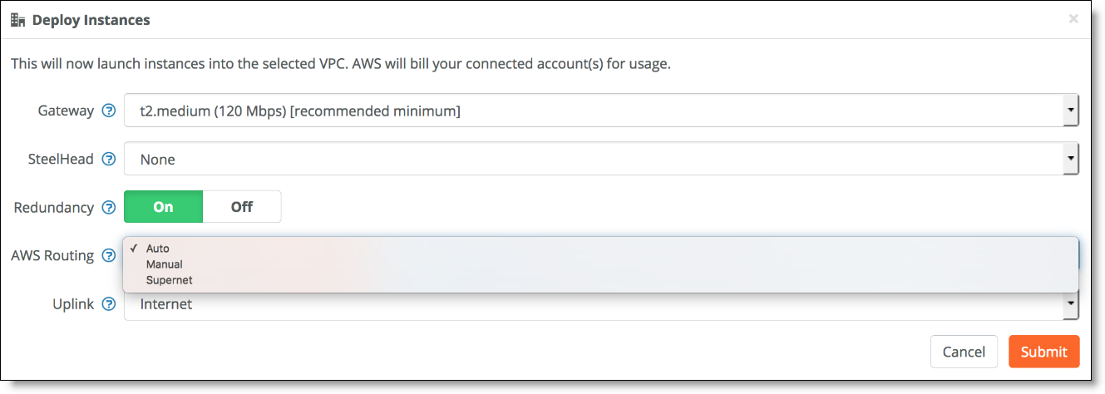
Task: Click the Gateway dropdown arrow
Action: pos(1071,110)
